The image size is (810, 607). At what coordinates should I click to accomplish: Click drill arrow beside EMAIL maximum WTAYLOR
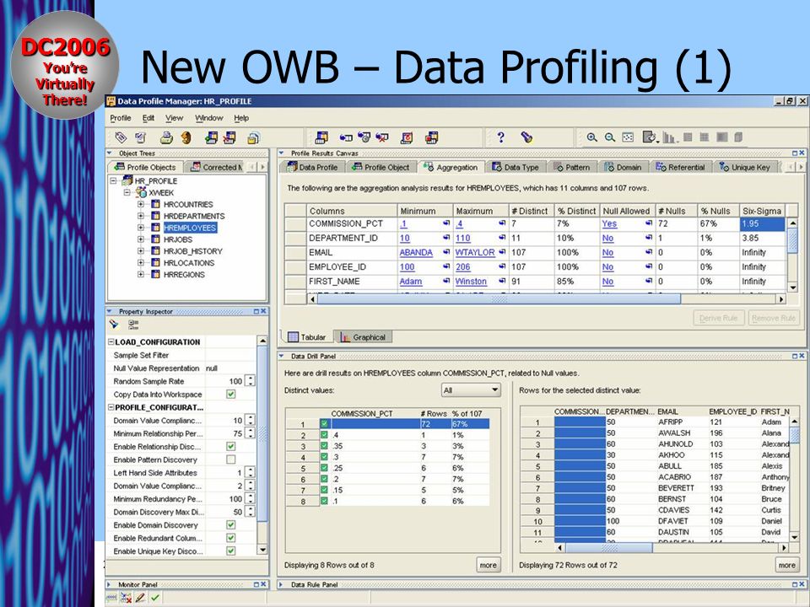coord(501,252)
